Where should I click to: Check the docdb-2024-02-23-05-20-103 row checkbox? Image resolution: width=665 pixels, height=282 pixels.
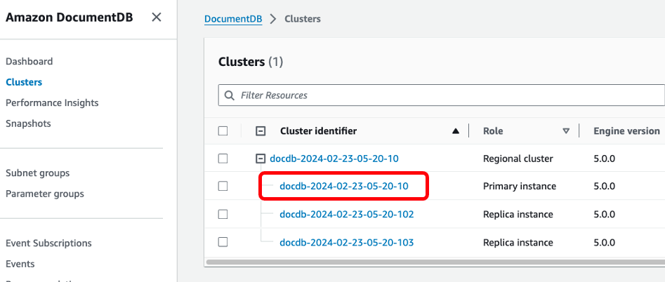(x=223, y=242)
